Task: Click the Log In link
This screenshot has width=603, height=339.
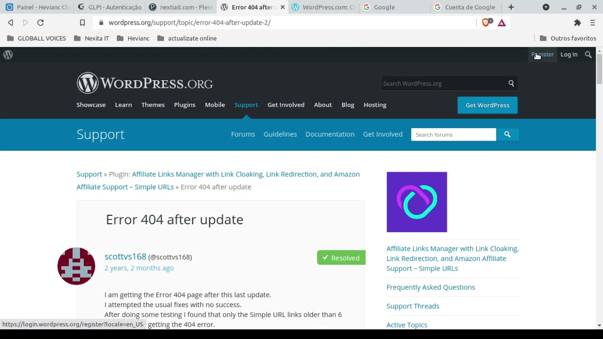Action: click(569, 55)
